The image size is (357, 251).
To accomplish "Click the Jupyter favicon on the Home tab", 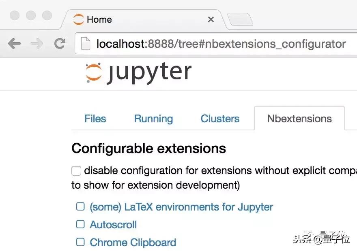I will click(79, 19).
